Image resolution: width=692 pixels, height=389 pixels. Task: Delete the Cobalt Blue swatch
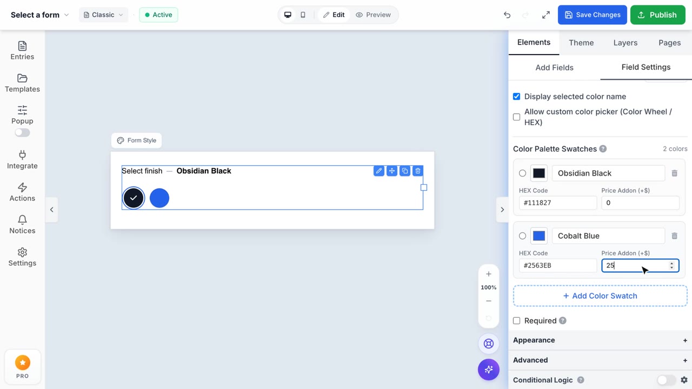674,236
